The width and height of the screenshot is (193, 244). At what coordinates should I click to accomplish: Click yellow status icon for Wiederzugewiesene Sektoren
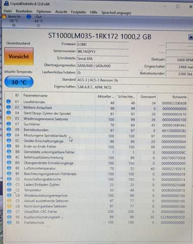tap(9, 118)
